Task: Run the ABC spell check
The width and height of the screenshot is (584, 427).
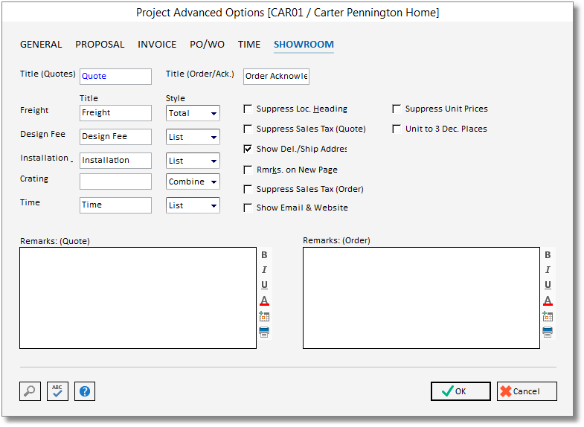Action: (57, 391)
